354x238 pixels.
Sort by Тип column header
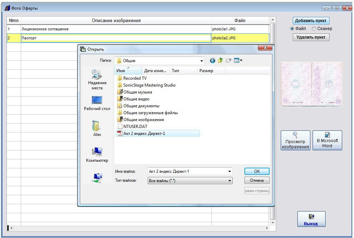(x=183, y=70)
